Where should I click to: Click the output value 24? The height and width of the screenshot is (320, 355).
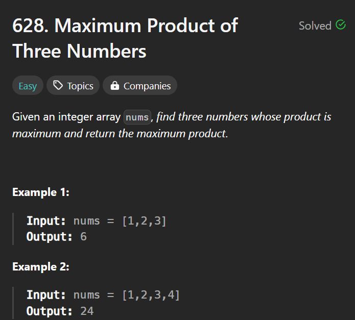pos(87,311)
